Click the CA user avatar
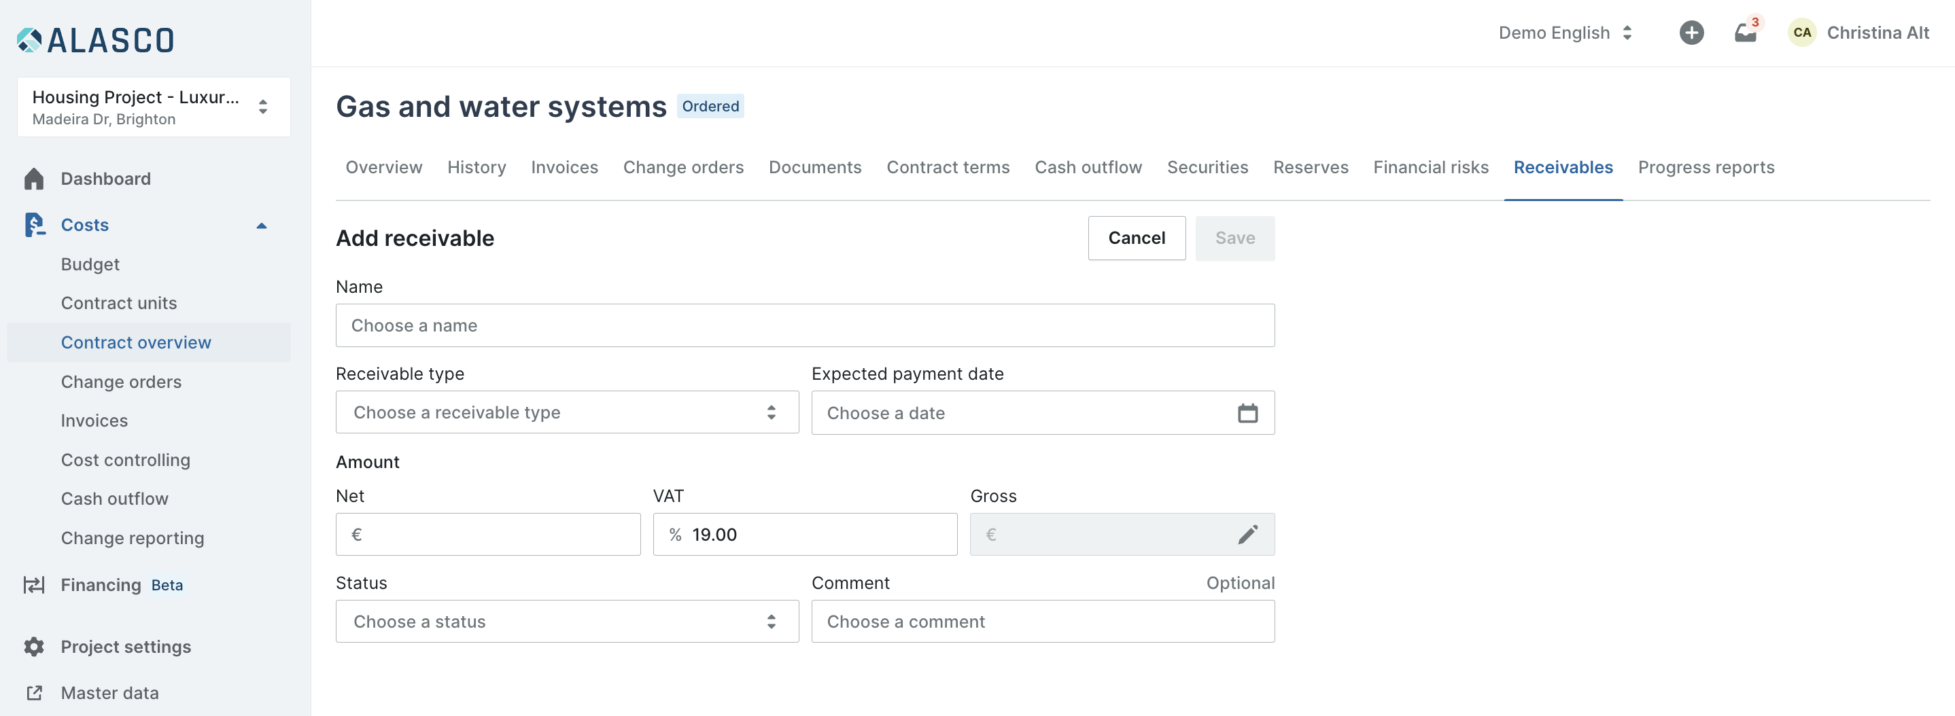 (x=1801, y=33)
